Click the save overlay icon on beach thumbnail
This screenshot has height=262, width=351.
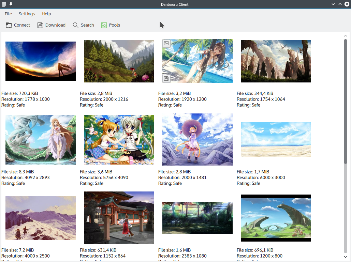(x=166, y=79)
